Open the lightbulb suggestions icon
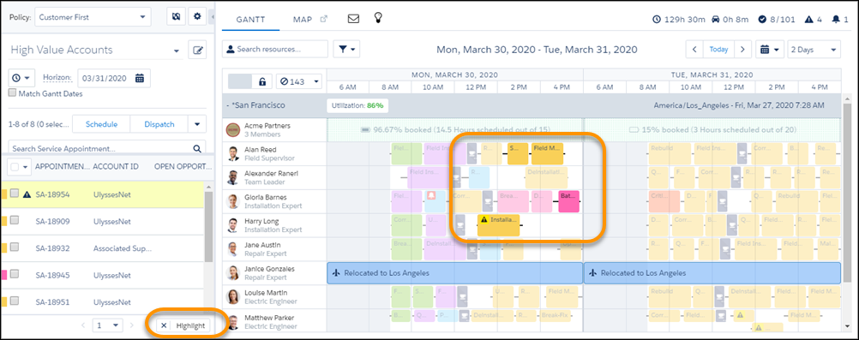 click(377, 18)
